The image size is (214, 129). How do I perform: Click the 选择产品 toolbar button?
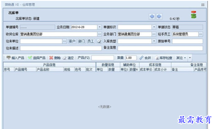point(37,58)
